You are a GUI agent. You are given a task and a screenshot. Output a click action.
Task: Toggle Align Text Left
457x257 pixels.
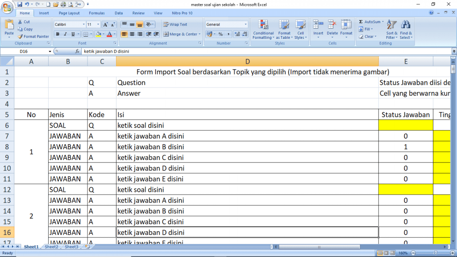[125, 34]
